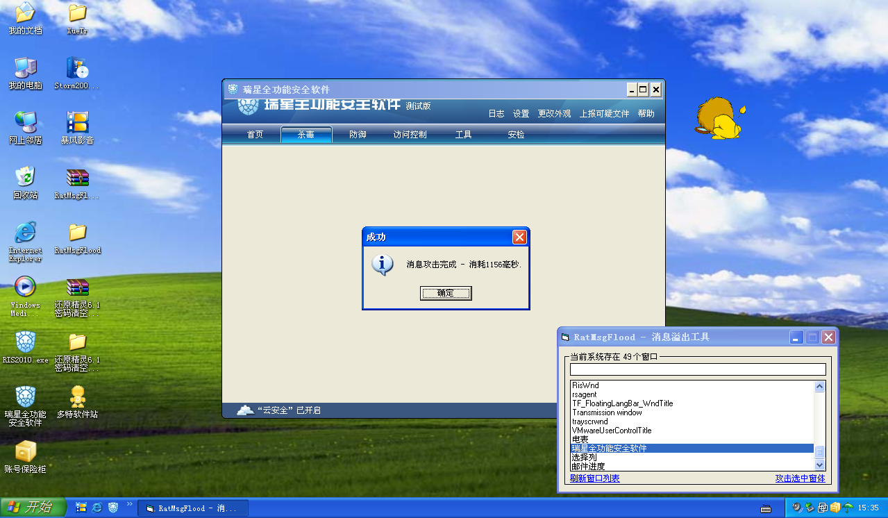Close the 成功 dialog with X
Screen dimensions: 888x518
click(519, 237)
